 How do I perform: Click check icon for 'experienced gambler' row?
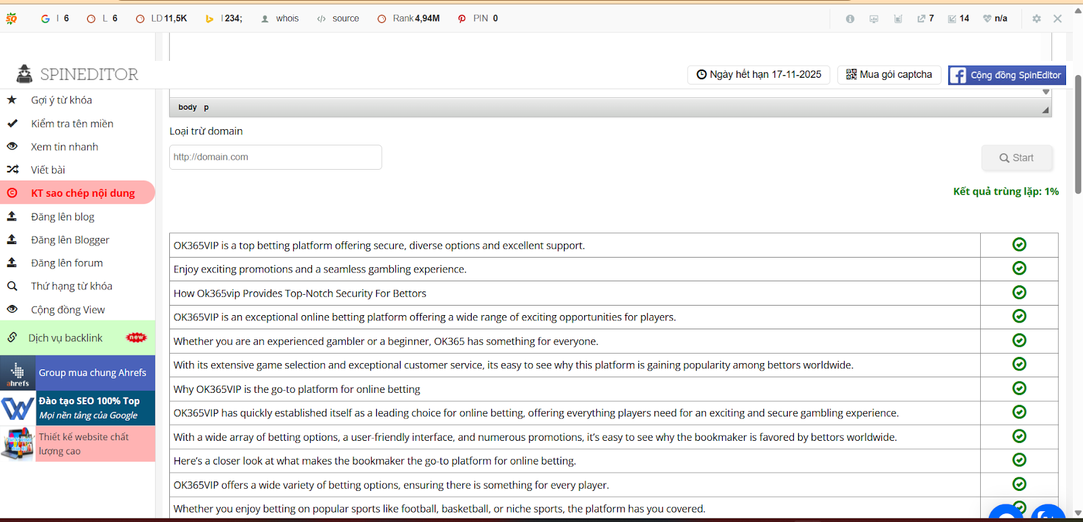tap(1019, 340)
